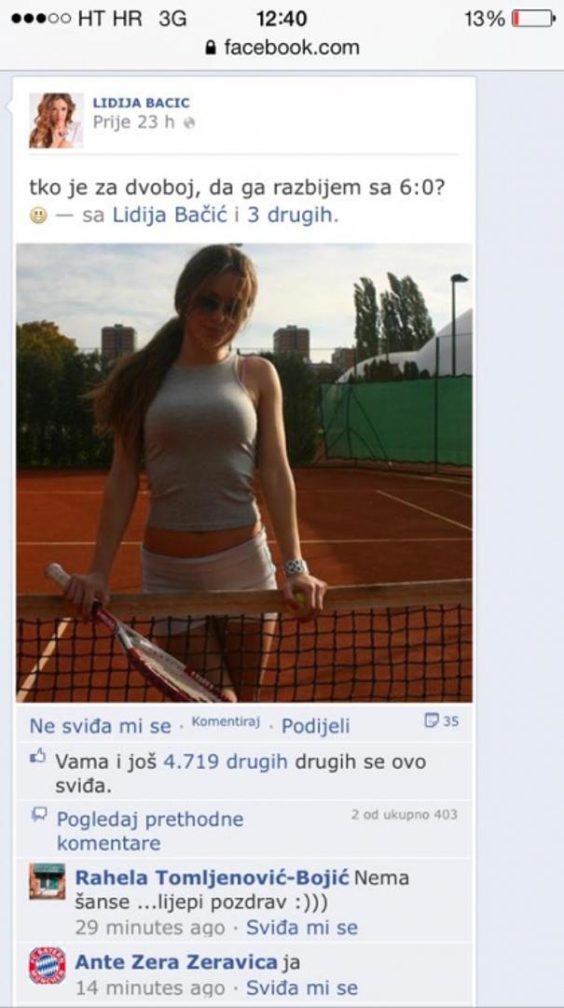Like Rahela's comment with Sviđa mi se
564x1008 pixels.
[302, 927]
